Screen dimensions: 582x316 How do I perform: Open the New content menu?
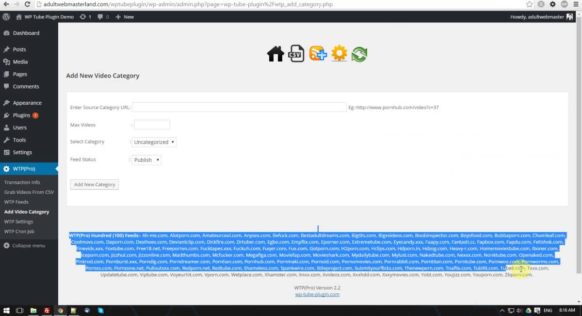coord(124,16)
